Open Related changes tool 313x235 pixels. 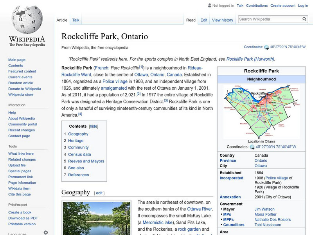[22, 159]
